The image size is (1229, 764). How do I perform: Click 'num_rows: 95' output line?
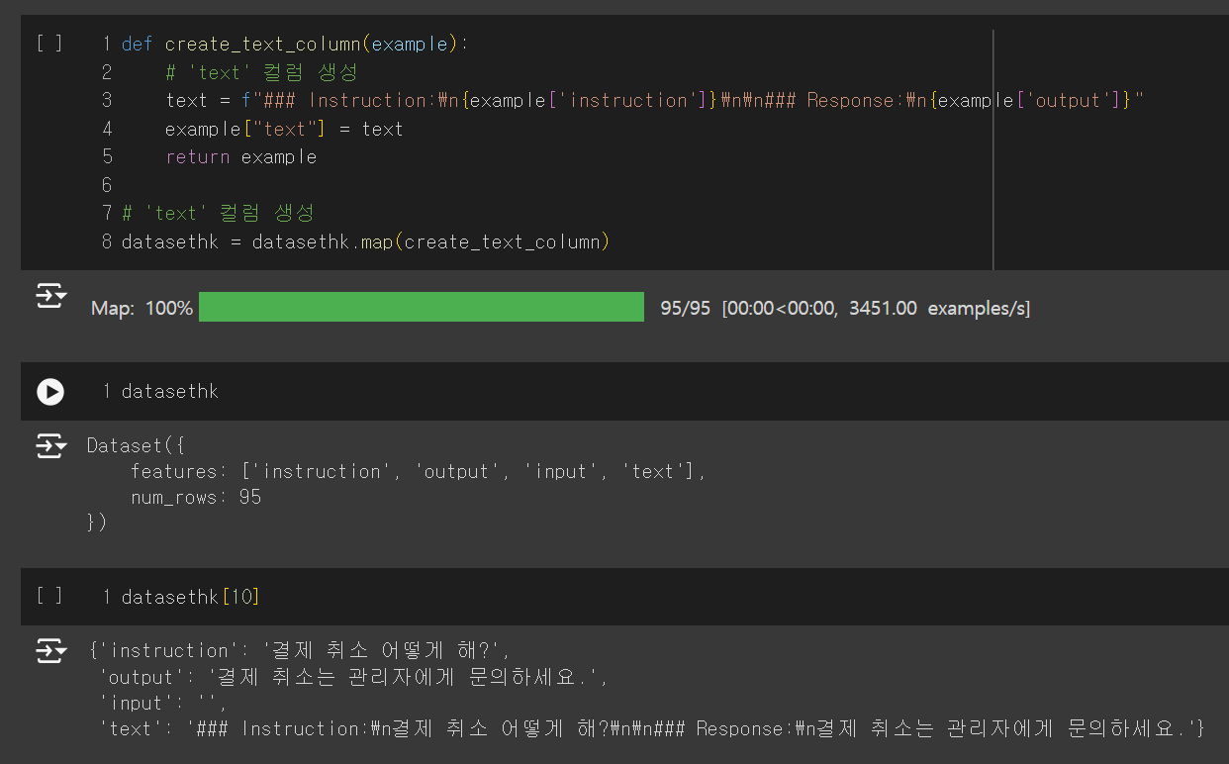(196, 497)
